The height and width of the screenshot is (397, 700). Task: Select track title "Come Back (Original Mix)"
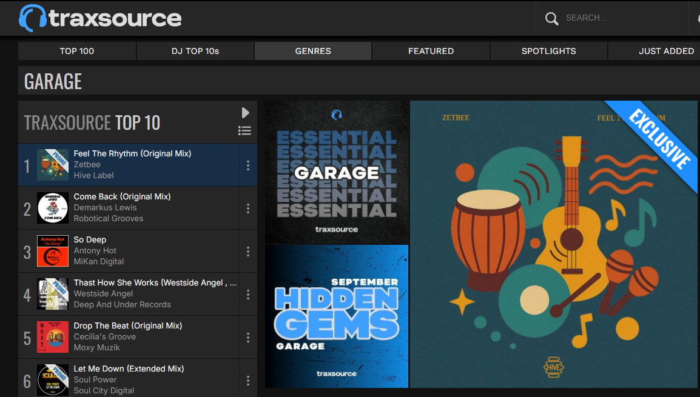click(x=123, y=196)
